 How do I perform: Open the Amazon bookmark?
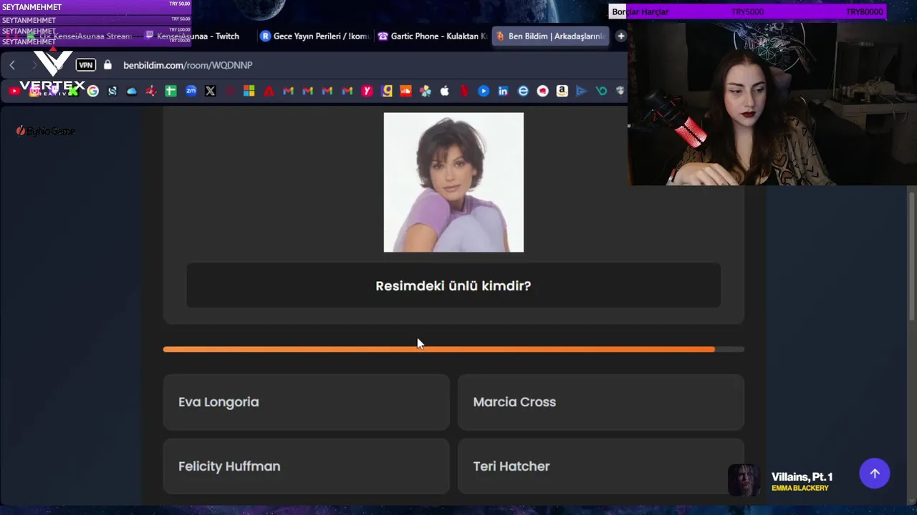[x=562, y=91]
